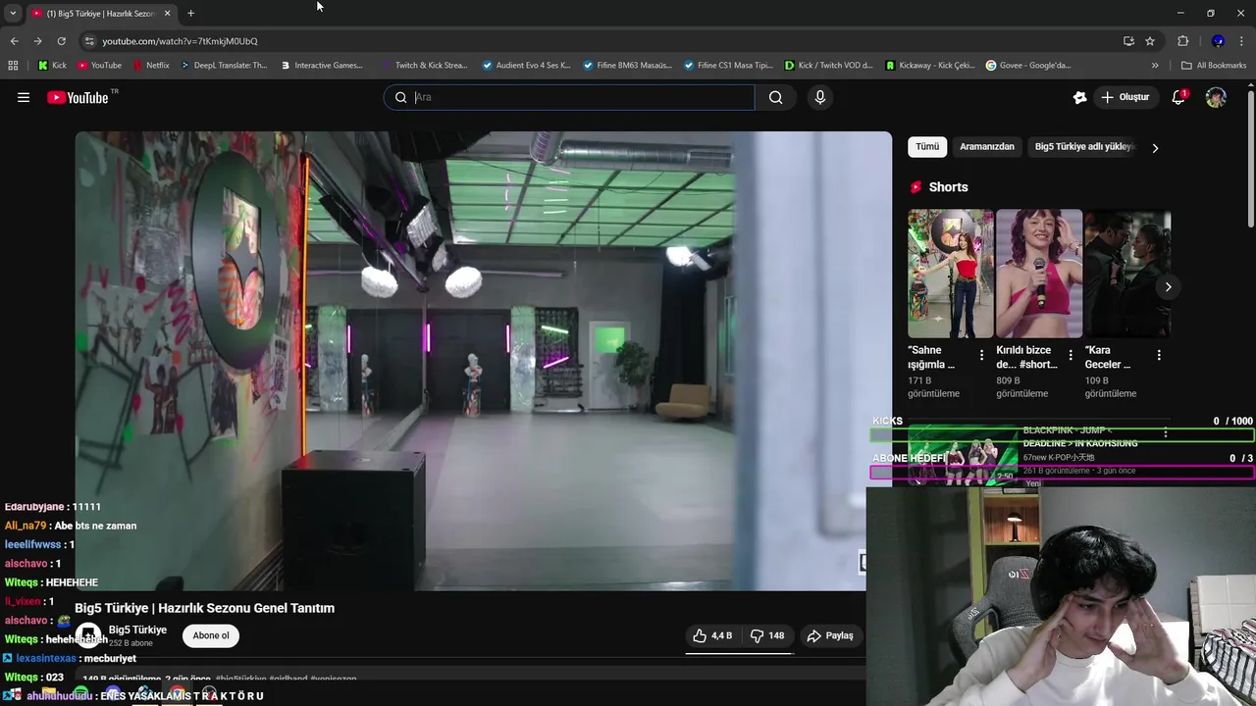Open the Kickaway bookmark
The image size is (1256, 706).
pyautogui.click(x=930, y=66)
